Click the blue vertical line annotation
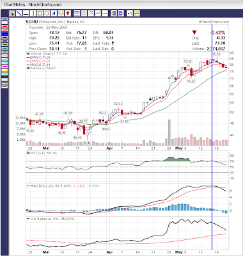This screenshot has width=243, height=256. (212, 136)
